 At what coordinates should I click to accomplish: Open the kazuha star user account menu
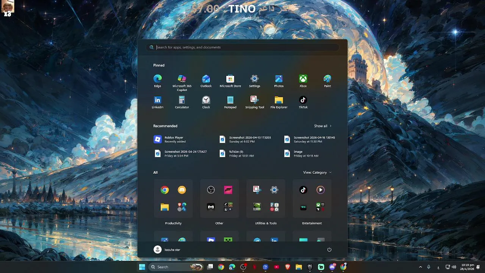167,249
